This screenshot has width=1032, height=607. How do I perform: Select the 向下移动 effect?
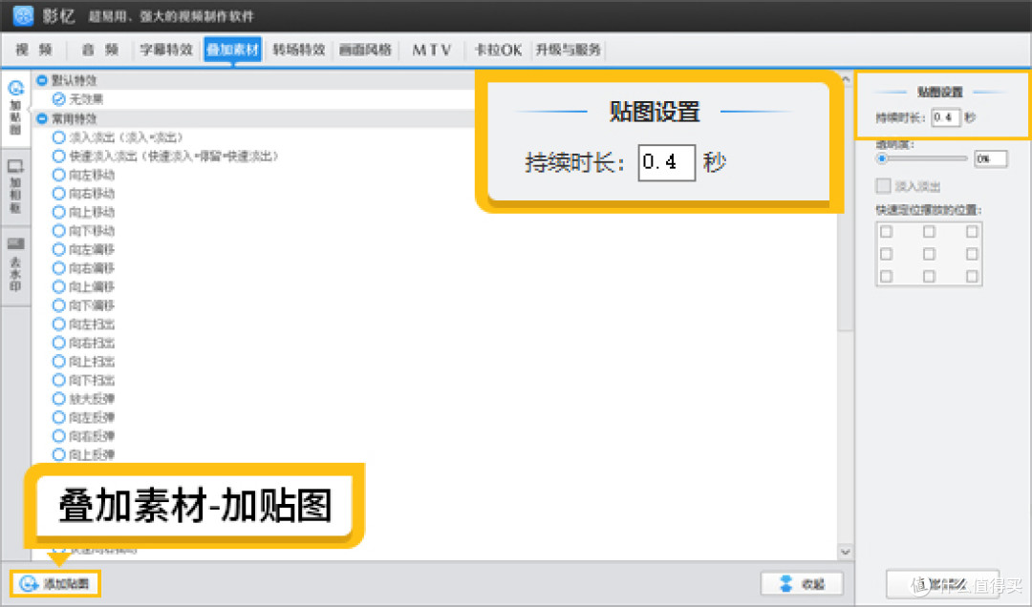point(83,231)
